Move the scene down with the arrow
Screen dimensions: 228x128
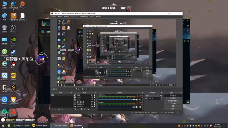click(x=62, y=109)
